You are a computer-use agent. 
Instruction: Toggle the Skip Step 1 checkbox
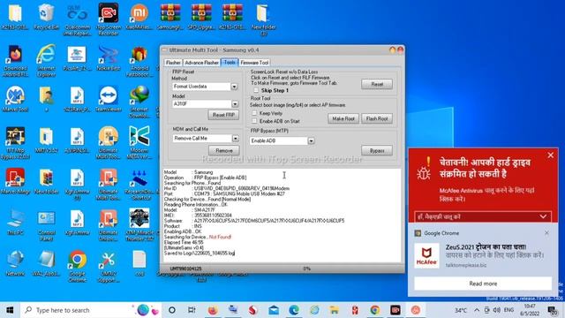pos(256,90)
